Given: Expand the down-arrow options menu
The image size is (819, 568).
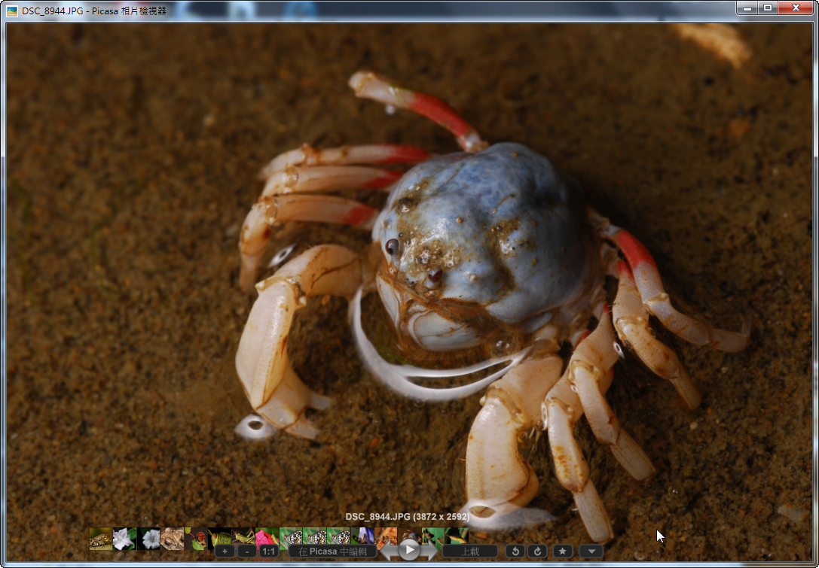Looking at the screenshot, I should pos(591,551).
